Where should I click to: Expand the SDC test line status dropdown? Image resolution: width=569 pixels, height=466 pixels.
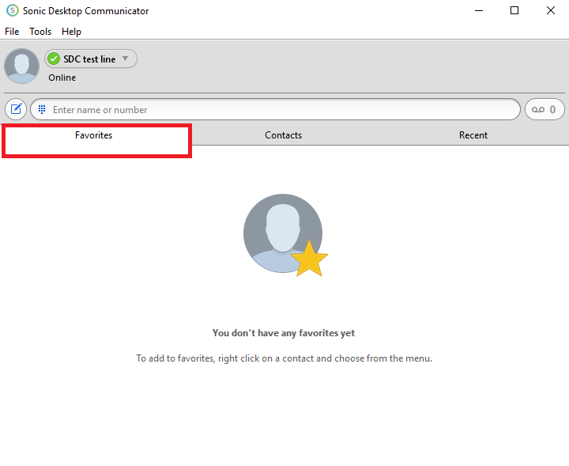tap(91, 59)
